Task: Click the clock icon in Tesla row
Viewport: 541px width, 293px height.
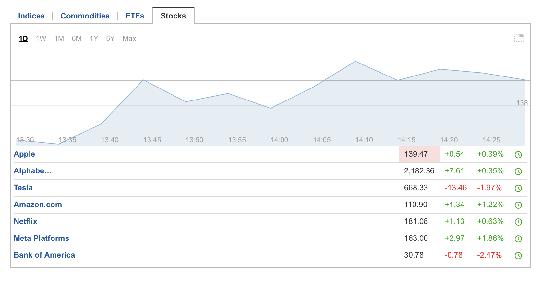Action: pos(518,188)
